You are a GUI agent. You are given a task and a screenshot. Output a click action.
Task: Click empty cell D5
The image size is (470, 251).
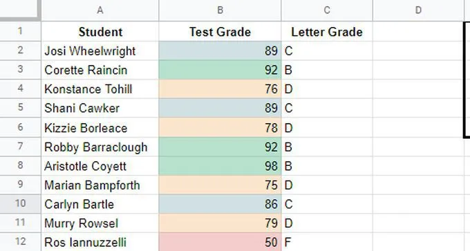click(x=418, y=108)
